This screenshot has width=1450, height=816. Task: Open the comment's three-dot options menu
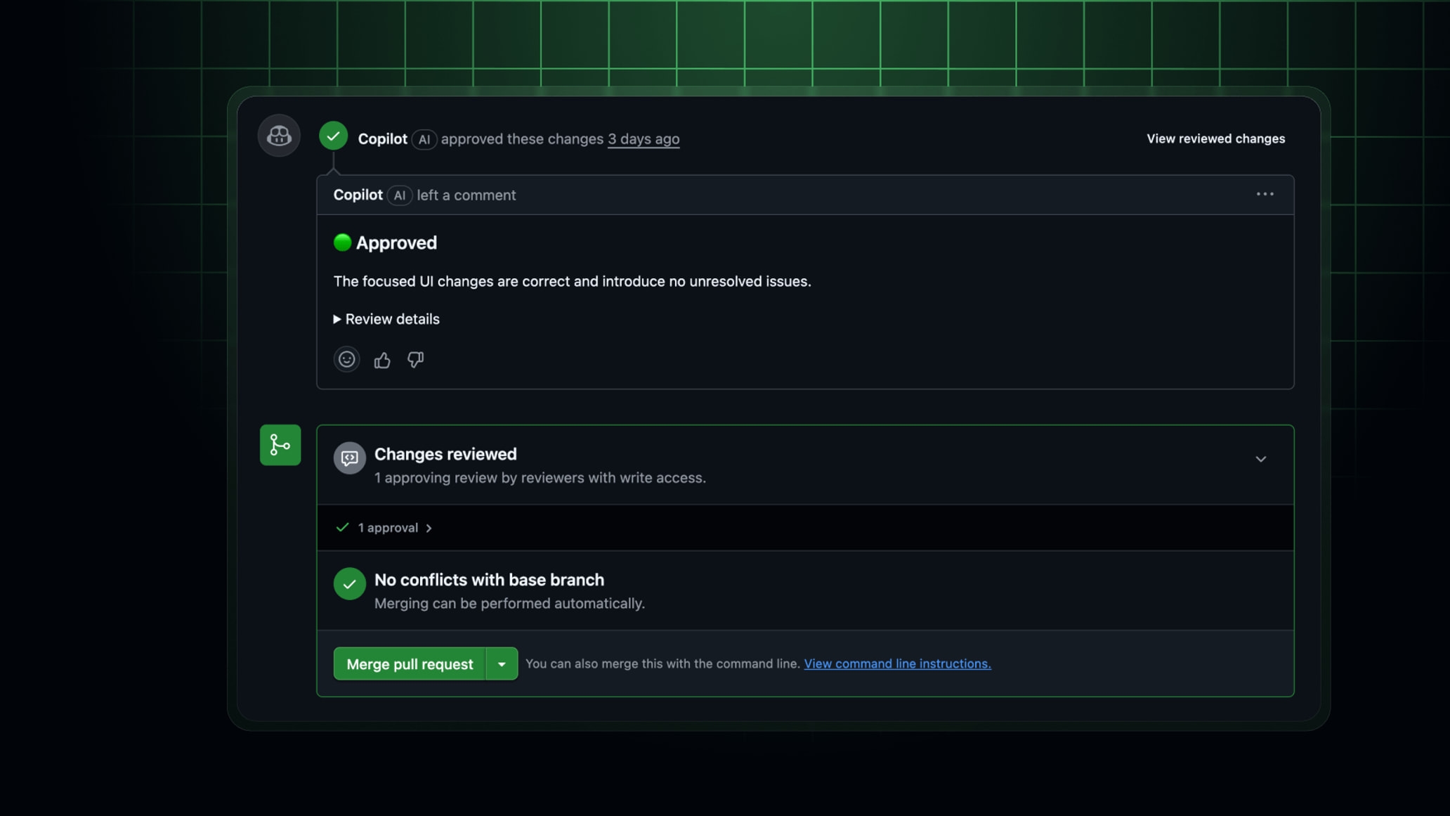pos(1265,194)
